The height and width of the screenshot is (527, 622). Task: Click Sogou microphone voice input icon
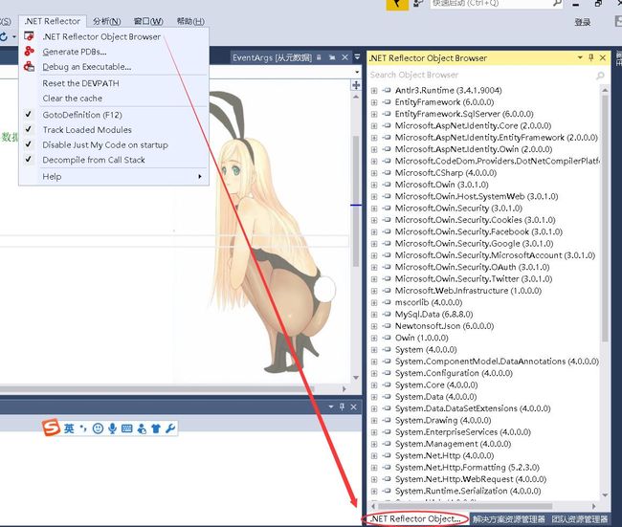(113, 428)
